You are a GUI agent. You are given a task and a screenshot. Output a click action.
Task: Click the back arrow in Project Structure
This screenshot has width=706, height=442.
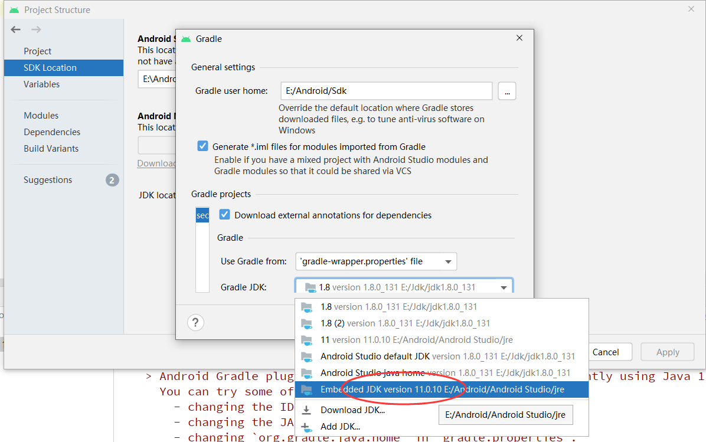coord(16,30)
